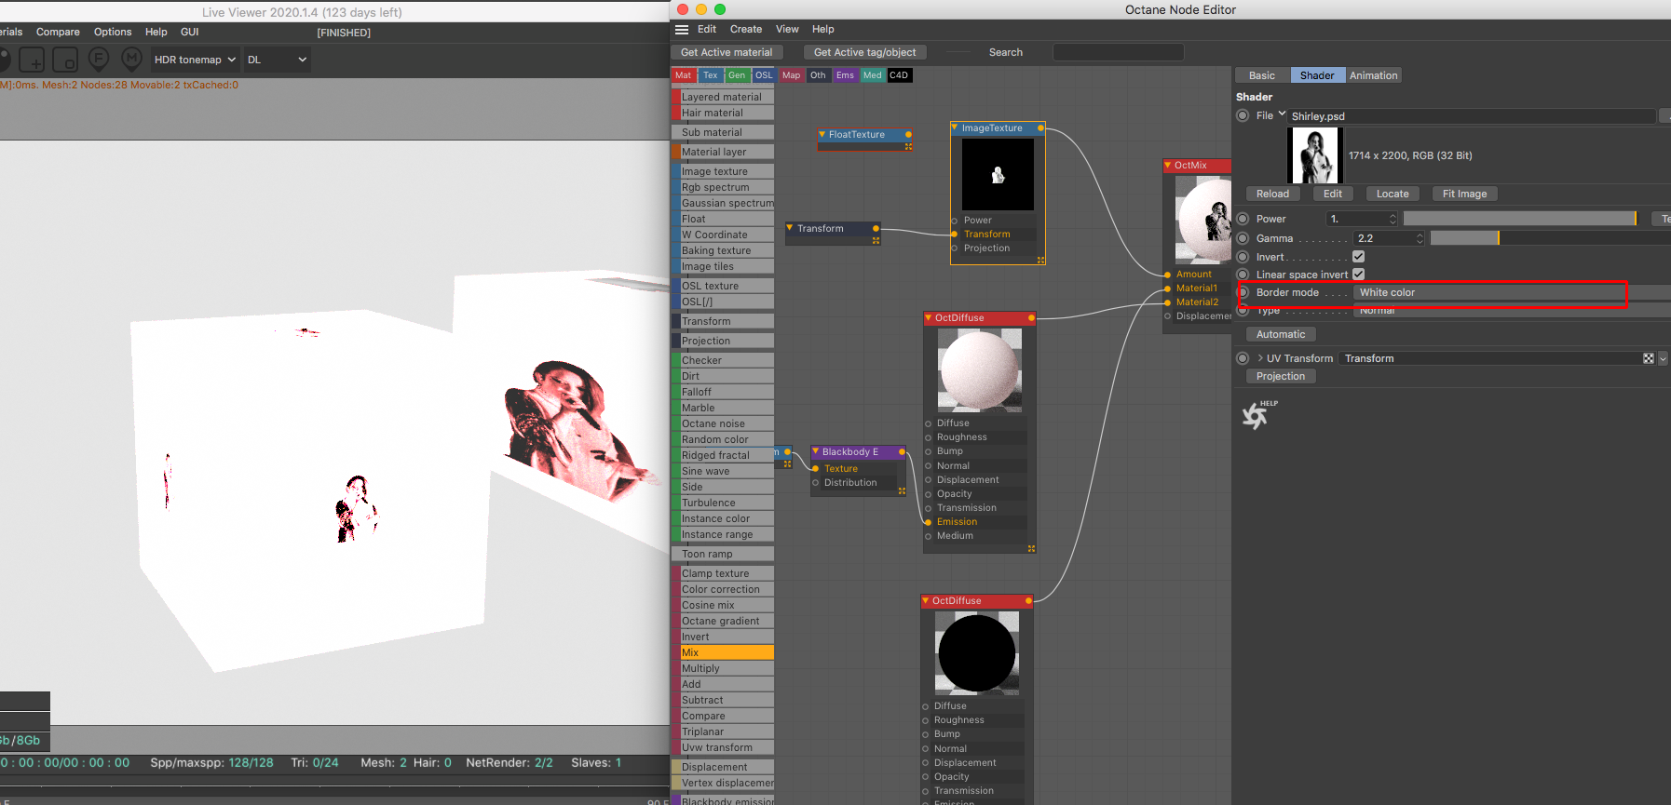Viewport: 1671px width, 805px height.
Task: Switch to the Basic tab
Action: [x=1262, y=75]
